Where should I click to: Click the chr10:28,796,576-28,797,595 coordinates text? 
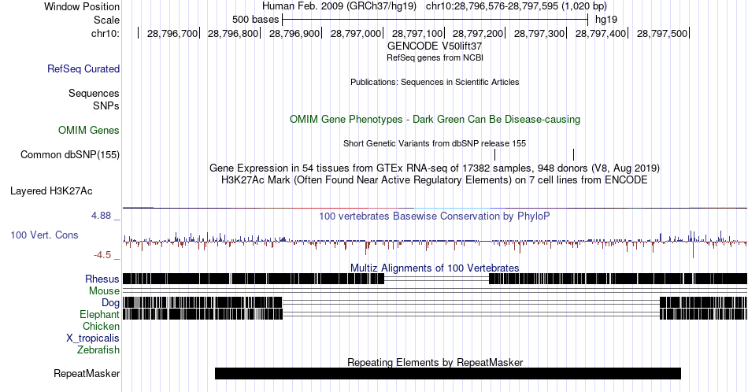[x=517, y=6]
